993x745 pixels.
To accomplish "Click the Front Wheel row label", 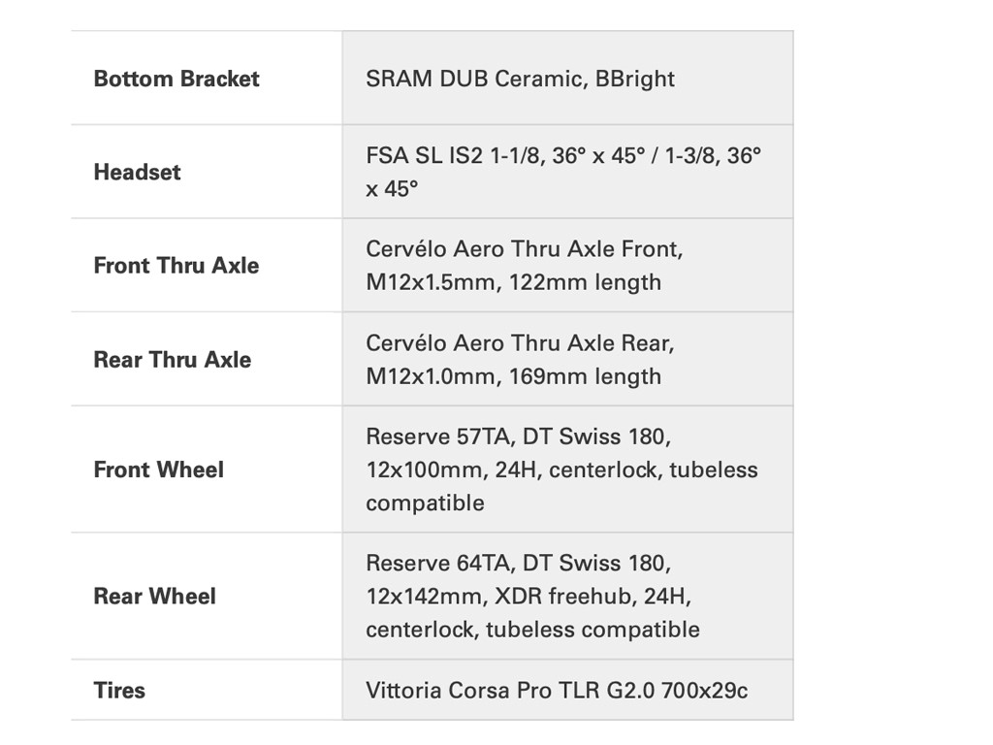I will [x=159, y=470].
